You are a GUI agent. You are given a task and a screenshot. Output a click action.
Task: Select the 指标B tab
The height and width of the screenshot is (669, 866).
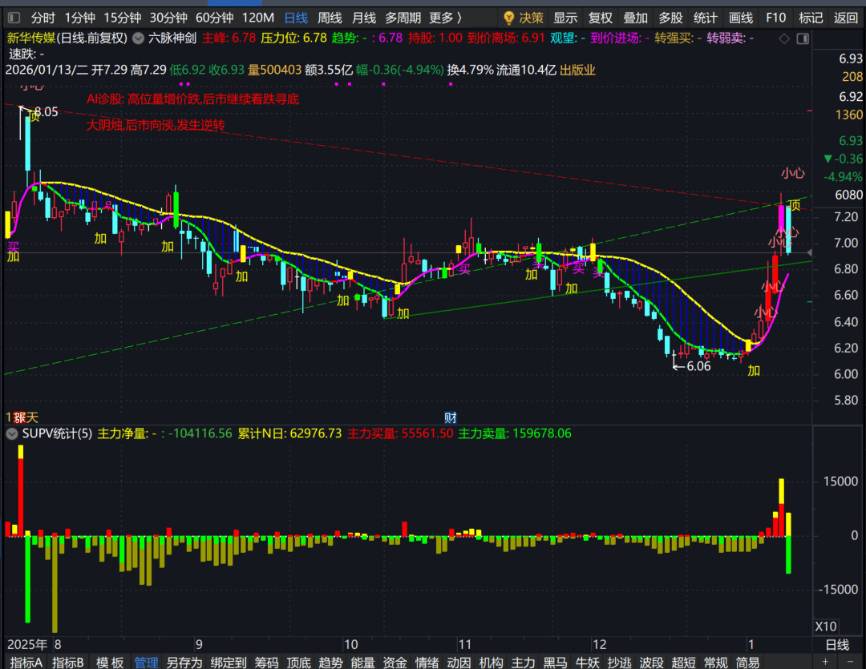68,663
